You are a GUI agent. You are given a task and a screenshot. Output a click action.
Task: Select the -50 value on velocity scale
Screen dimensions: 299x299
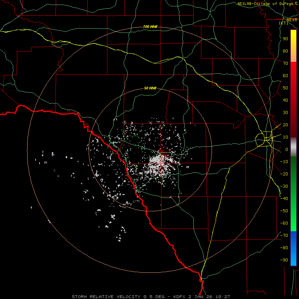(x=284, y=211)
